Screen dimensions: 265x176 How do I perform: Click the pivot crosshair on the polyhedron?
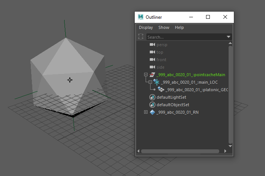coord(70,80)
